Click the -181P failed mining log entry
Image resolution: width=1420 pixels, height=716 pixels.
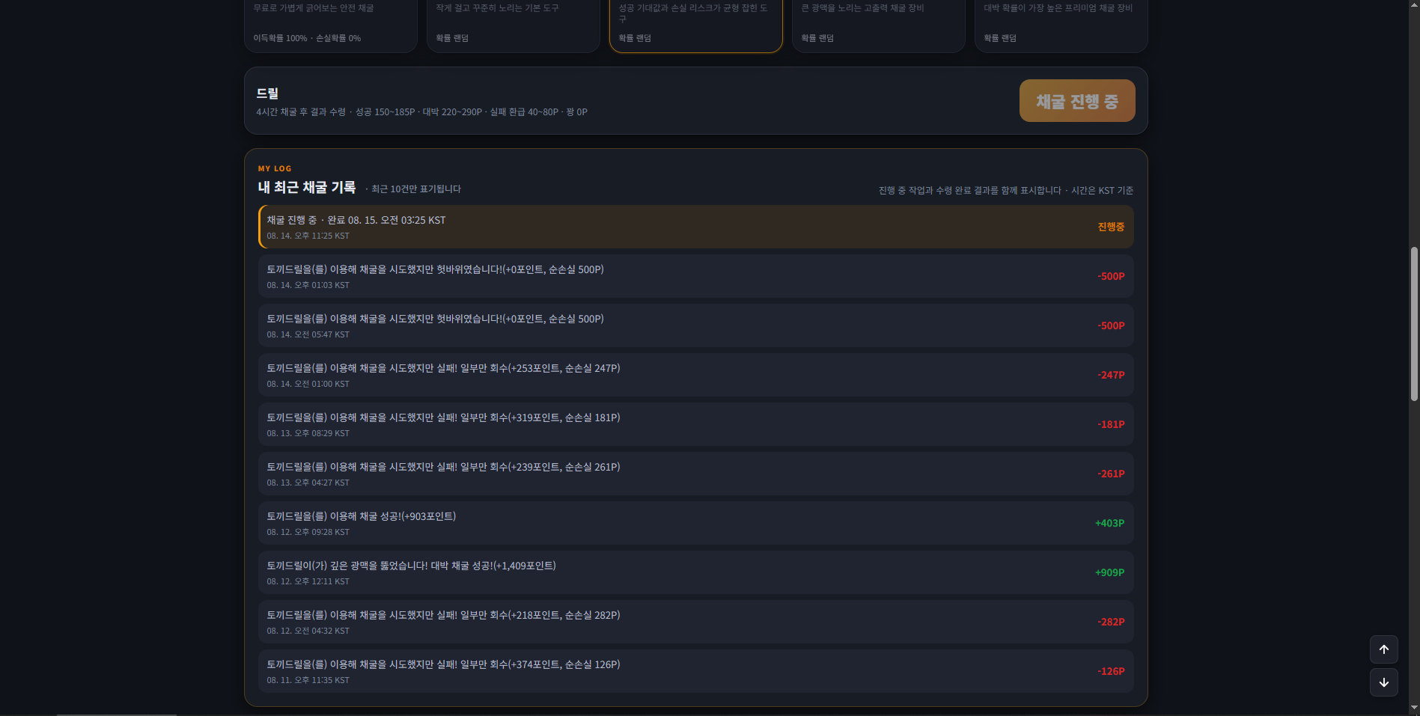(696, 424)
